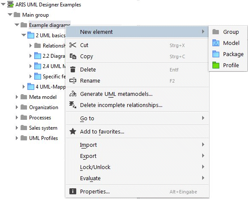This screenshot has height=199, width=248.
Task: Click the Go to submenu arrow
Action: (203, 118)
